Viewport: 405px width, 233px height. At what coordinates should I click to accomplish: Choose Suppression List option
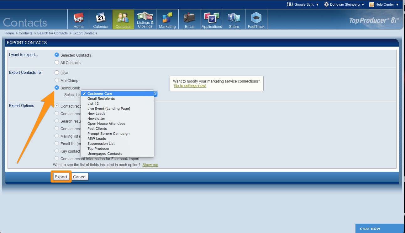click(x=118, y=144)
